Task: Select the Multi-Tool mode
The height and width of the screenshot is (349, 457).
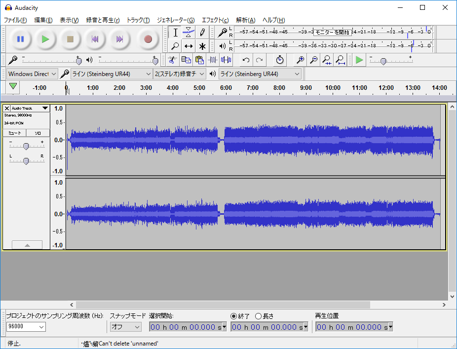Action: [x=202, y=46]
